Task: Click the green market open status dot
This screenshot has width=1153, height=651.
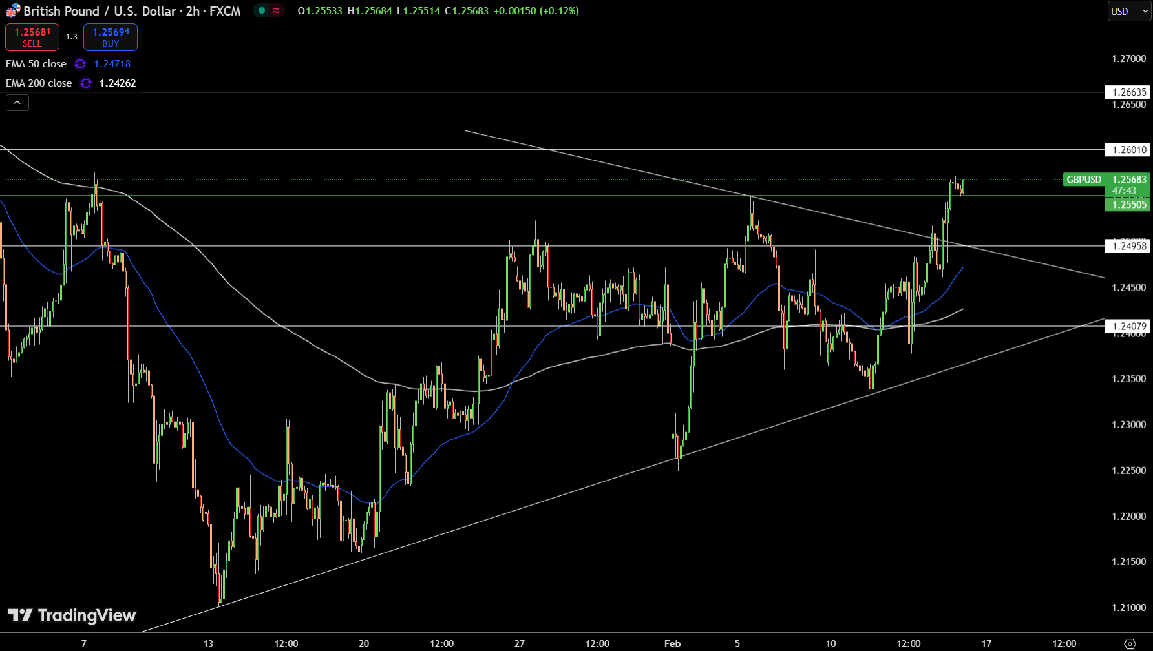Action: coord(262,10)
